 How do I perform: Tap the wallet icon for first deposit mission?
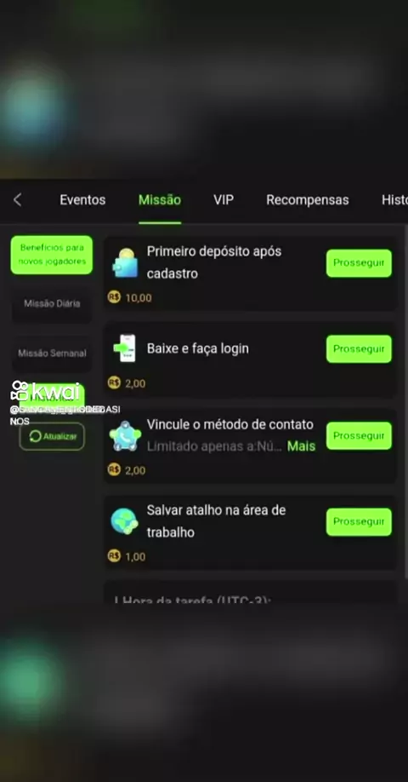click(x=125, y=262)
